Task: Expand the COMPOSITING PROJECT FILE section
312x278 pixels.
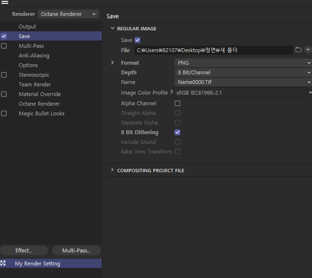Action: pos(112,170)
